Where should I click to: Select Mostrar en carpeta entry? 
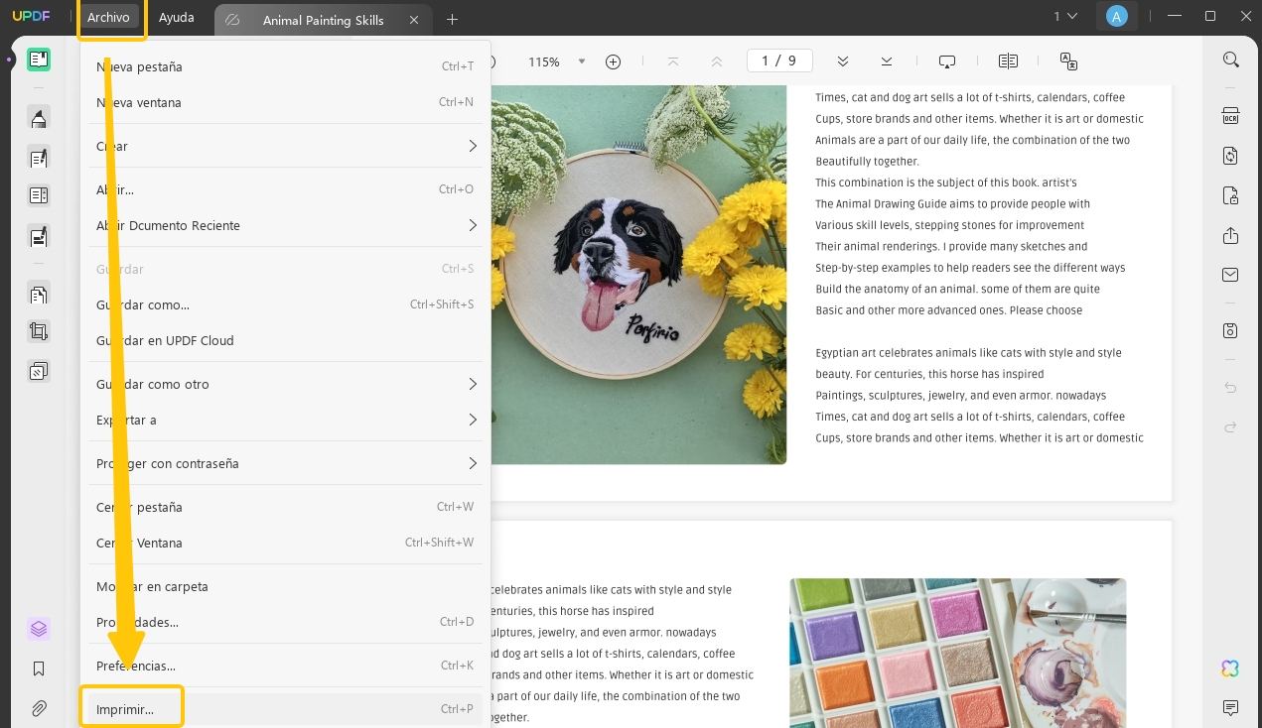[285, 586]
